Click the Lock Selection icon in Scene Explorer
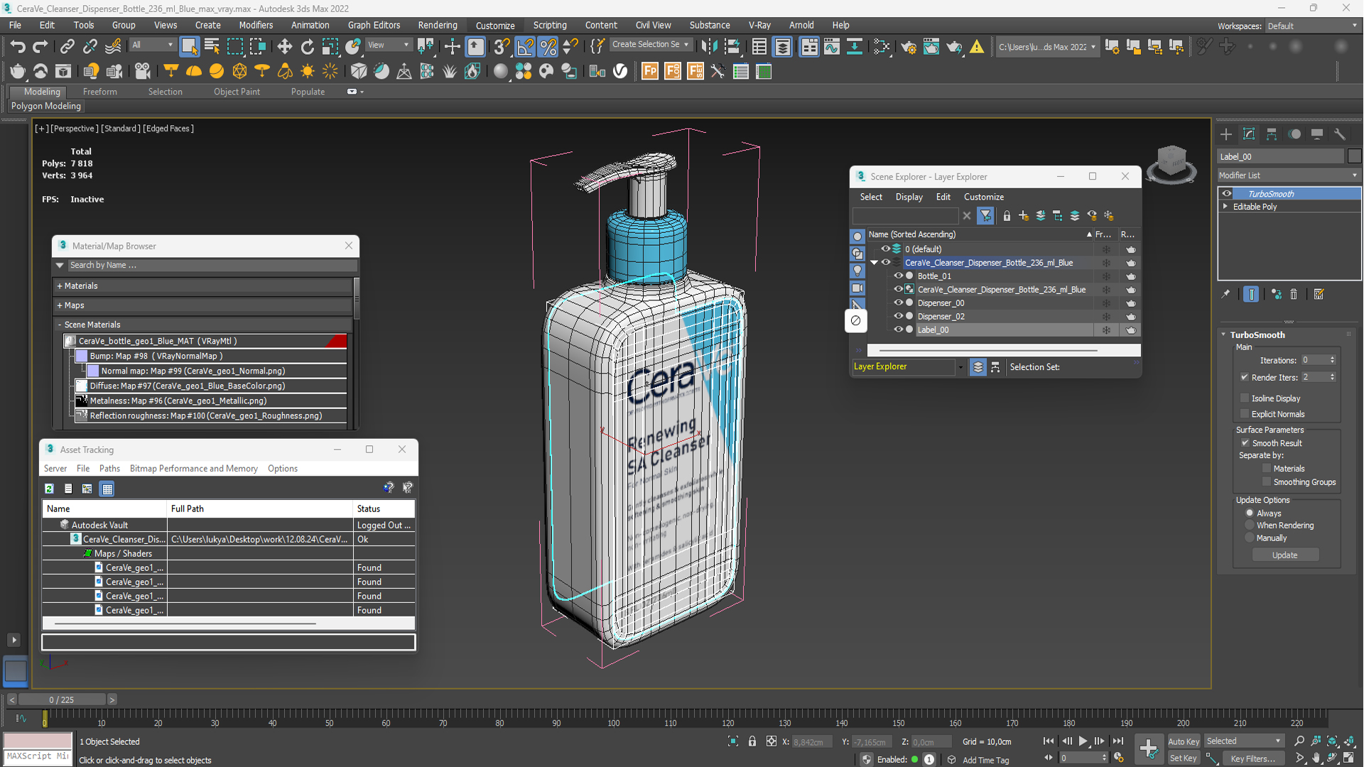1364x767 pixels. pos(1007,216)
